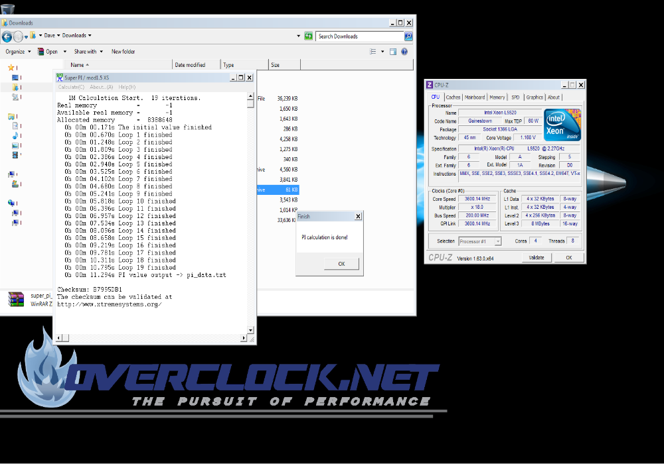Click the Downloads folder icon in title bar
The height and width of the screenshot is (464, 664).
(x=5, y=23)
